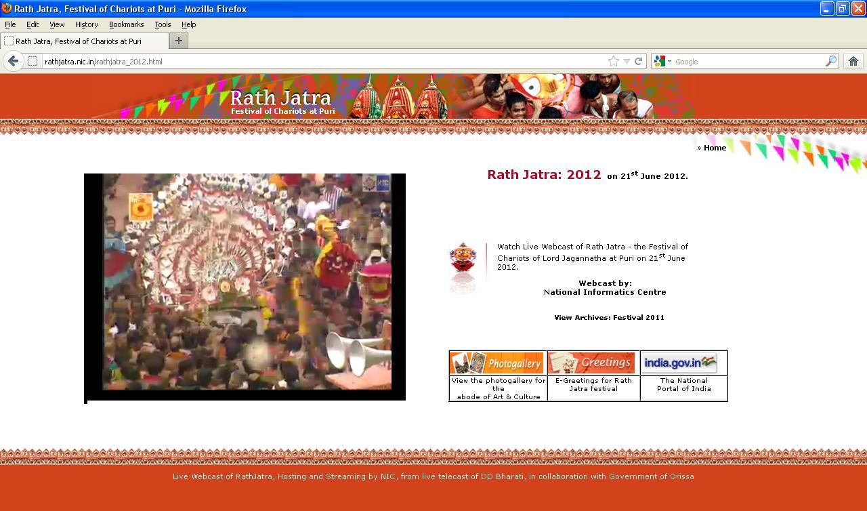Open the Edit menu
867x511 pixels.
click(x=33, y=24)
